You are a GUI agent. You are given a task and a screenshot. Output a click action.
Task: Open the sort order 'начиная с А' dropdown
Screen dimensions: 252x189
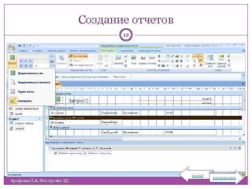pyautogui.click(x=97, y=148)
